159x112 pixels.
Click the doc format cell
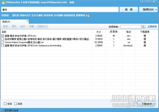(129, 39)
